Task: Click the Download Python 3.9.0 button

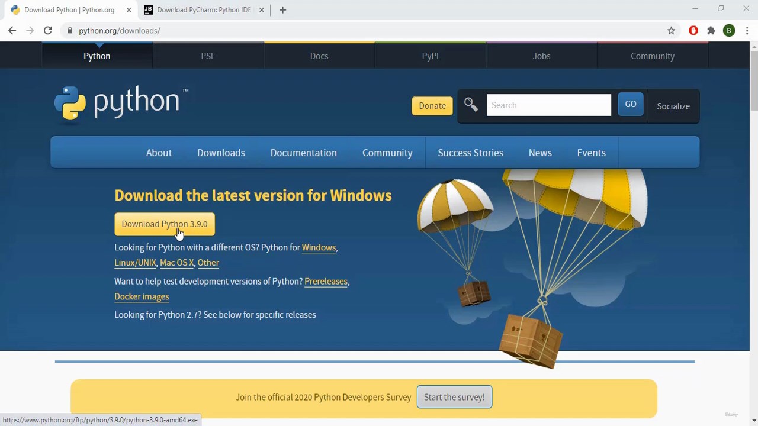Action: click(165, 224)
